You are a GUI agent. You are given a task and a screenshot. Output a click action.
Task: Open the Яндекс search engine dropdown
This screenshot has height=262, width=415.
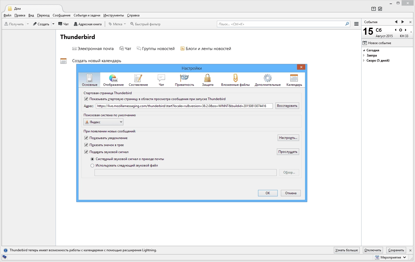tap(103, 122)
